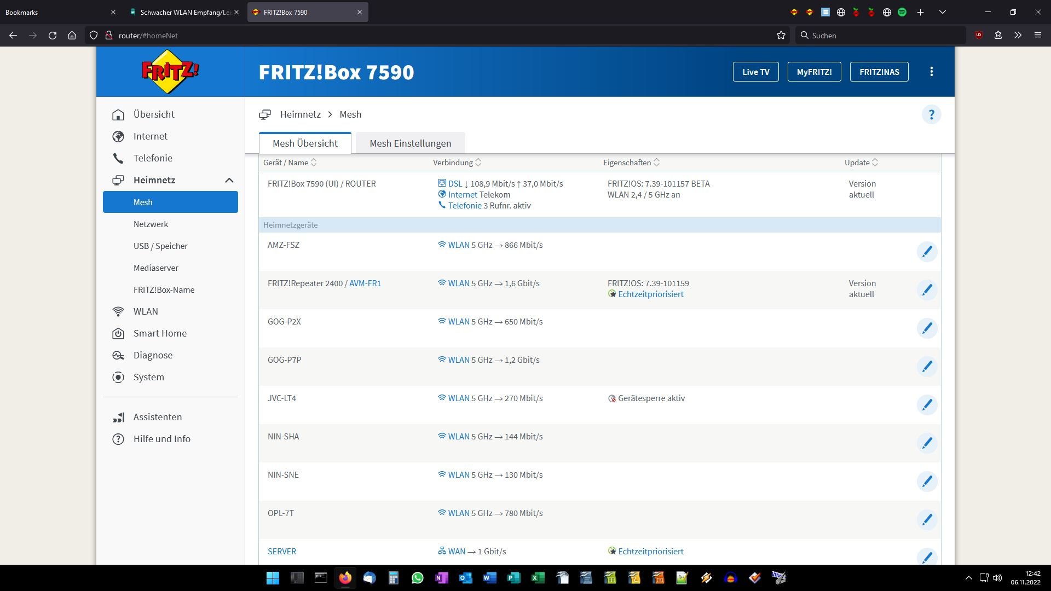Switch to Mesh Einstellungen tab
Viewport: 1051px width, 591px height.
pos(410,143)
